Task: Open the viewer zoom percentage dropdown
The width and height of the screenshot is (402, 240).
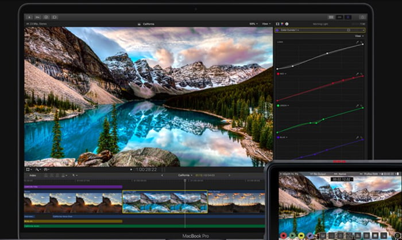Action: pyautogui.click(x=253, y=23)
